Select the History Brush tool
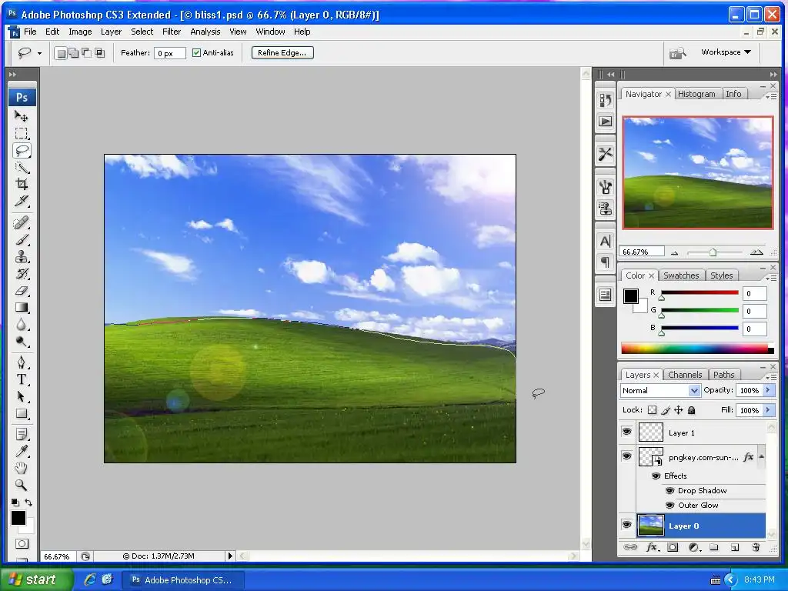788x591 pixels. coord(21,274)
